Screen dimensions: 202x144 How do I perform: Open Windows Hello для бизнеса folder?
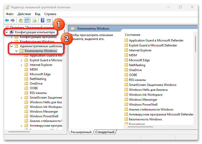(148, 90)
